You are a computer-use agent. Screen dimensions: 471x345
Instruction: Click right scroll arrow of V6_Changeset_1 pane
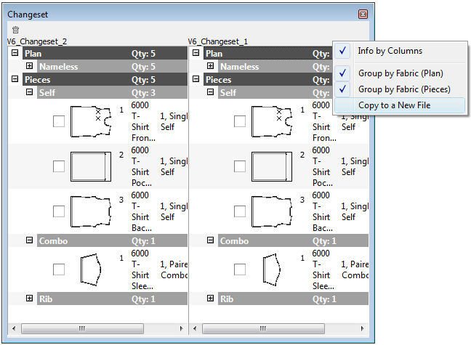tap(363, 328)
